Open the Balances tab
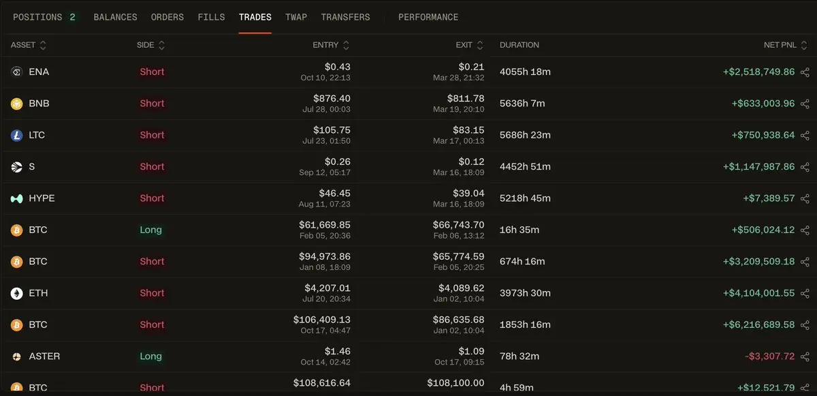This screenshot has width=817, height=396. (x=115, y=17)
